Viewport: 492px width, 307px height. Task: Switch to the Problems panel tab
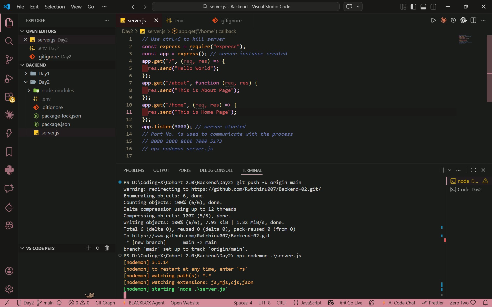[x=134, y=170]
